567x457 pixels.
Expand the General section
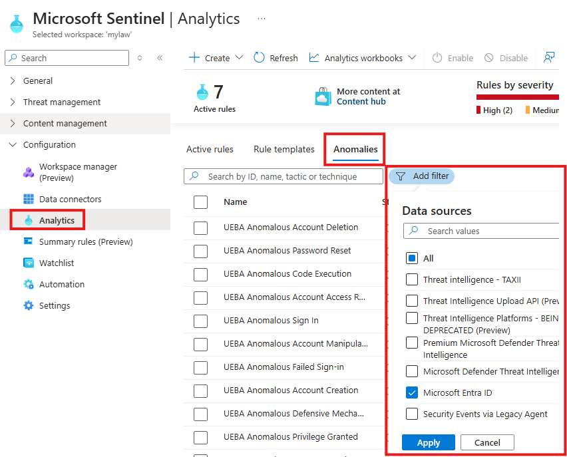click(x=13, y=80)
